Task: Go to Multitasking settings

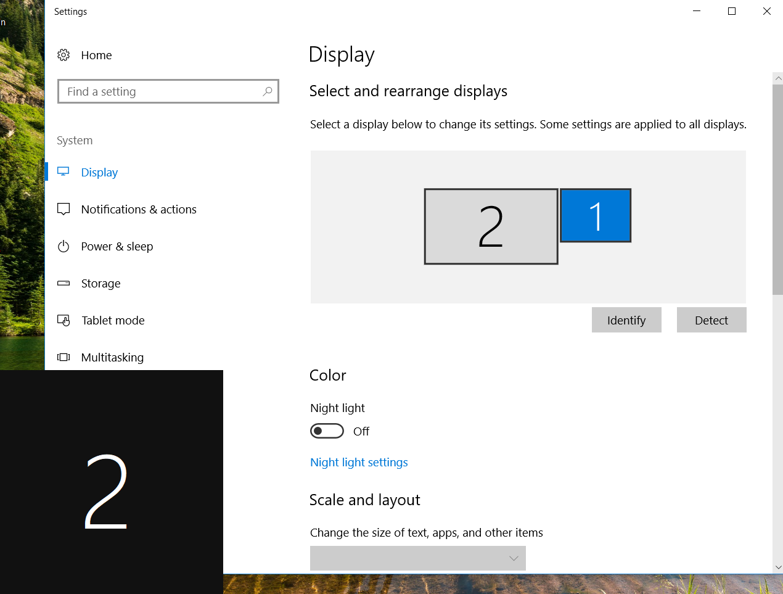Action: [112, 358]
